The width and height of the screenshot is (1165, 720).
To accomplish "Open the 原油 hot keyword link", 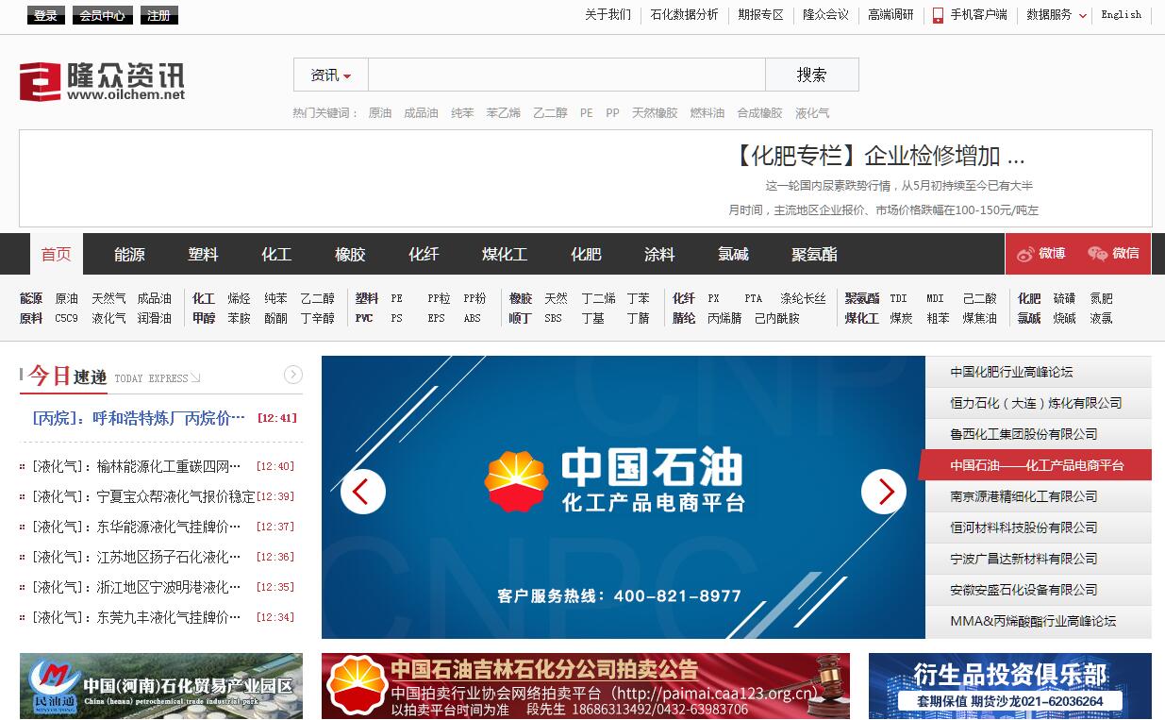I will click(x=379, y=113).
